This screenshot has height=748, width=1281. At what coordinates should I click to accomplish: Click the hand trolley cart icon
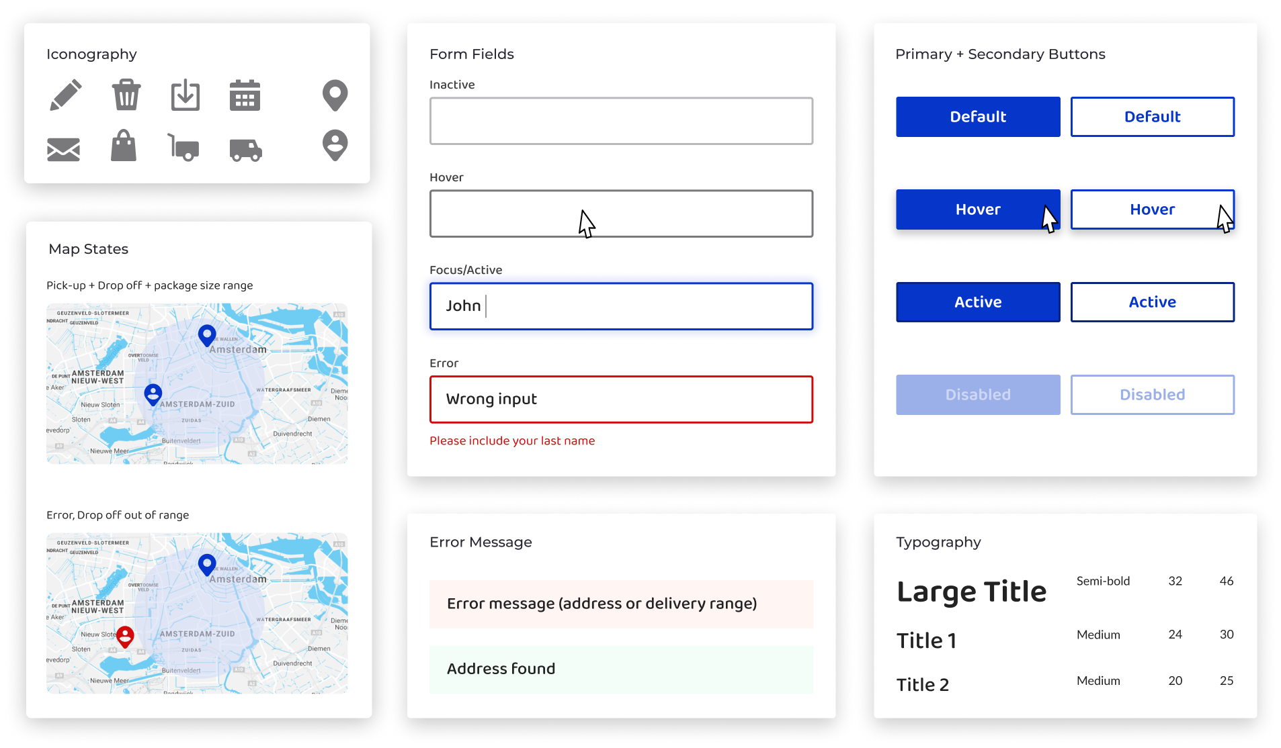[x=183, y=147]
